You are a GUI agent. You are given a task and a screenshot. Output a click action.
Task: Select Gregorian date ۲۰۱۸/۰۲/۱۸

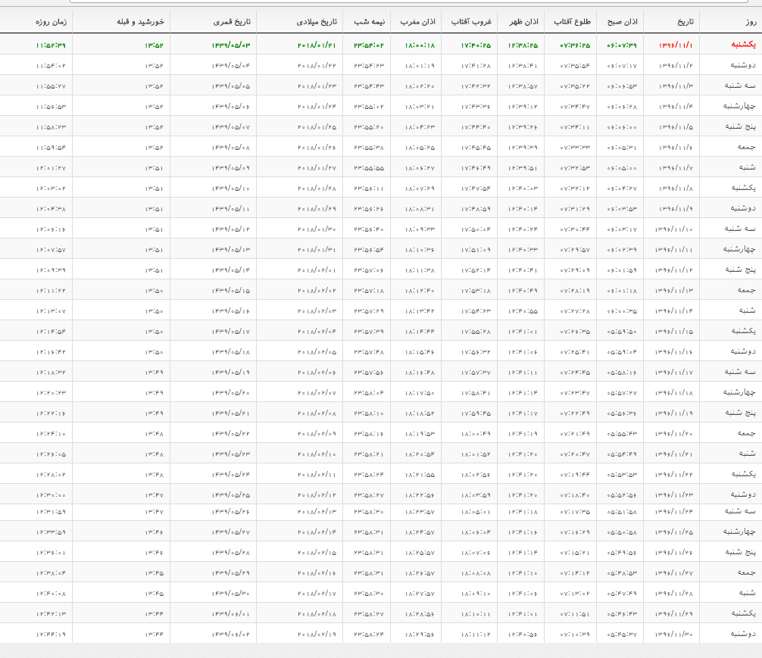(x=317, y=614)
